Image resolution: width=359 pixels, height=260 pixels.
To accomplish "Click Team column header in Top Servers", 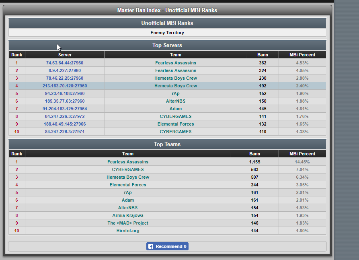I will tap(176, 55).
